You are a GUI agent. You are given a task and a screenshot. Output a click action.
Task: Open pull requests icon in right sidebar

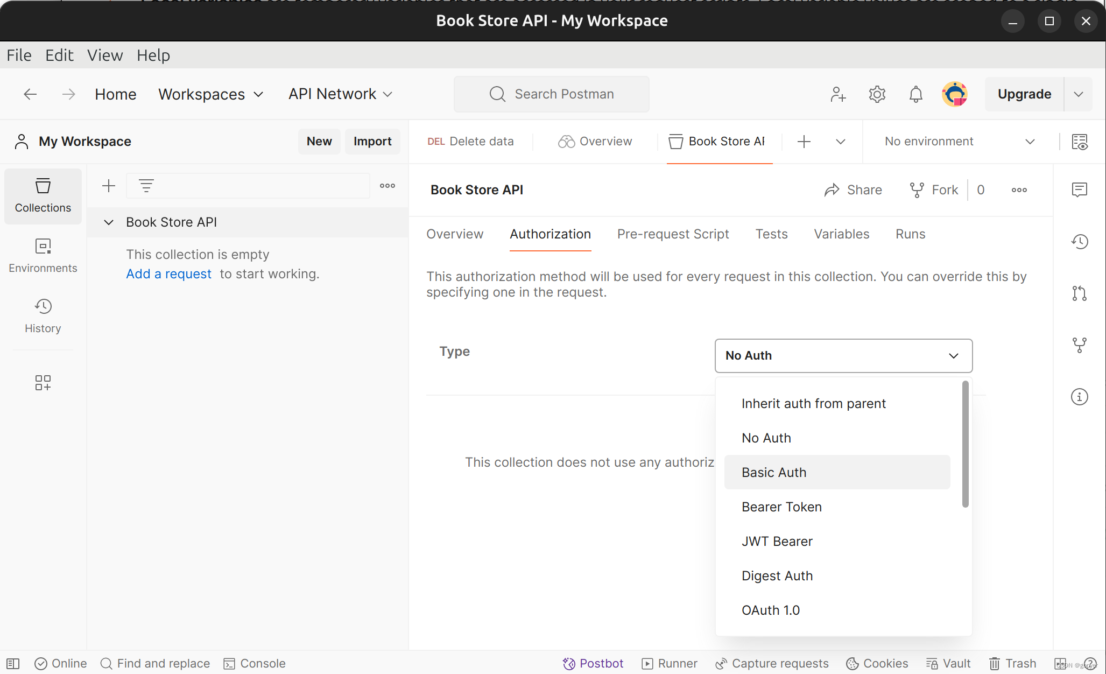pos(1080,293)
